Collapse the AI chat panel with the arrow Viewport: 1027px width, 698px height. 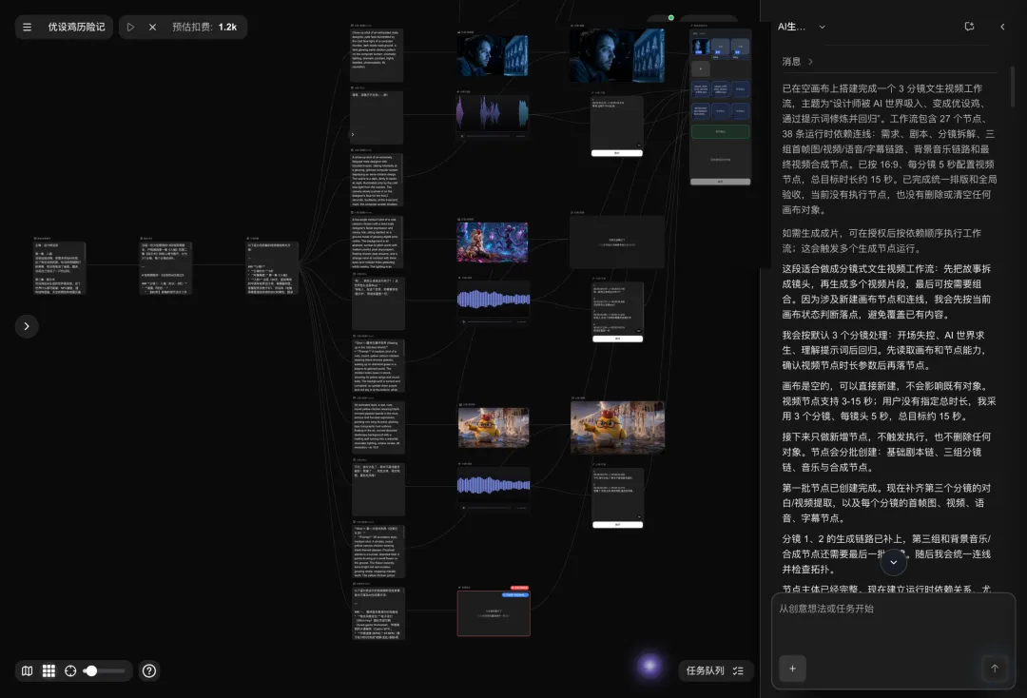click(1002, 27)
